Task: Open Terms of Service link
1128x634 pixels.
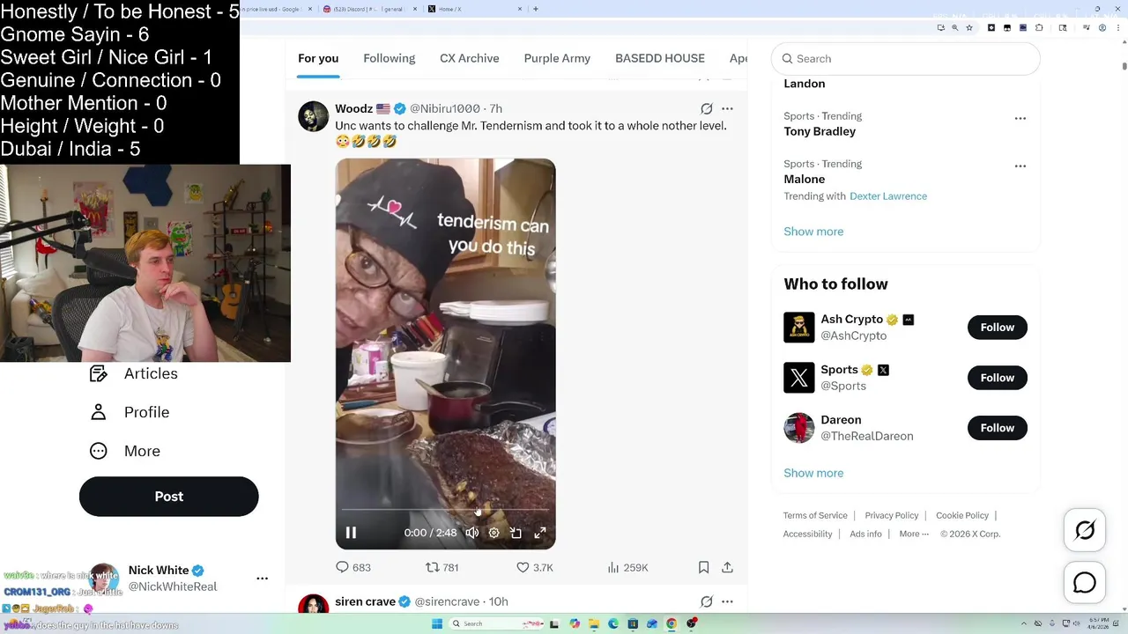Action: [x=815, y=515]
